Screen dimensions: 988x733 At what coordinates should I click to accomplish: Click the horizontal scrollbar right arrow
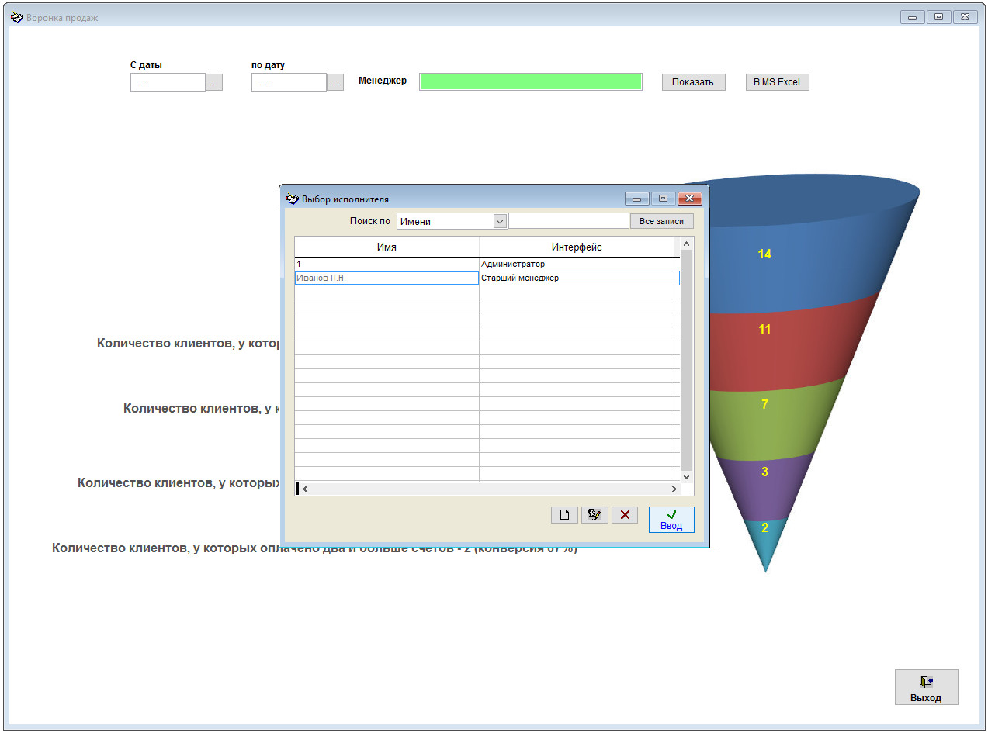(674, 489)
